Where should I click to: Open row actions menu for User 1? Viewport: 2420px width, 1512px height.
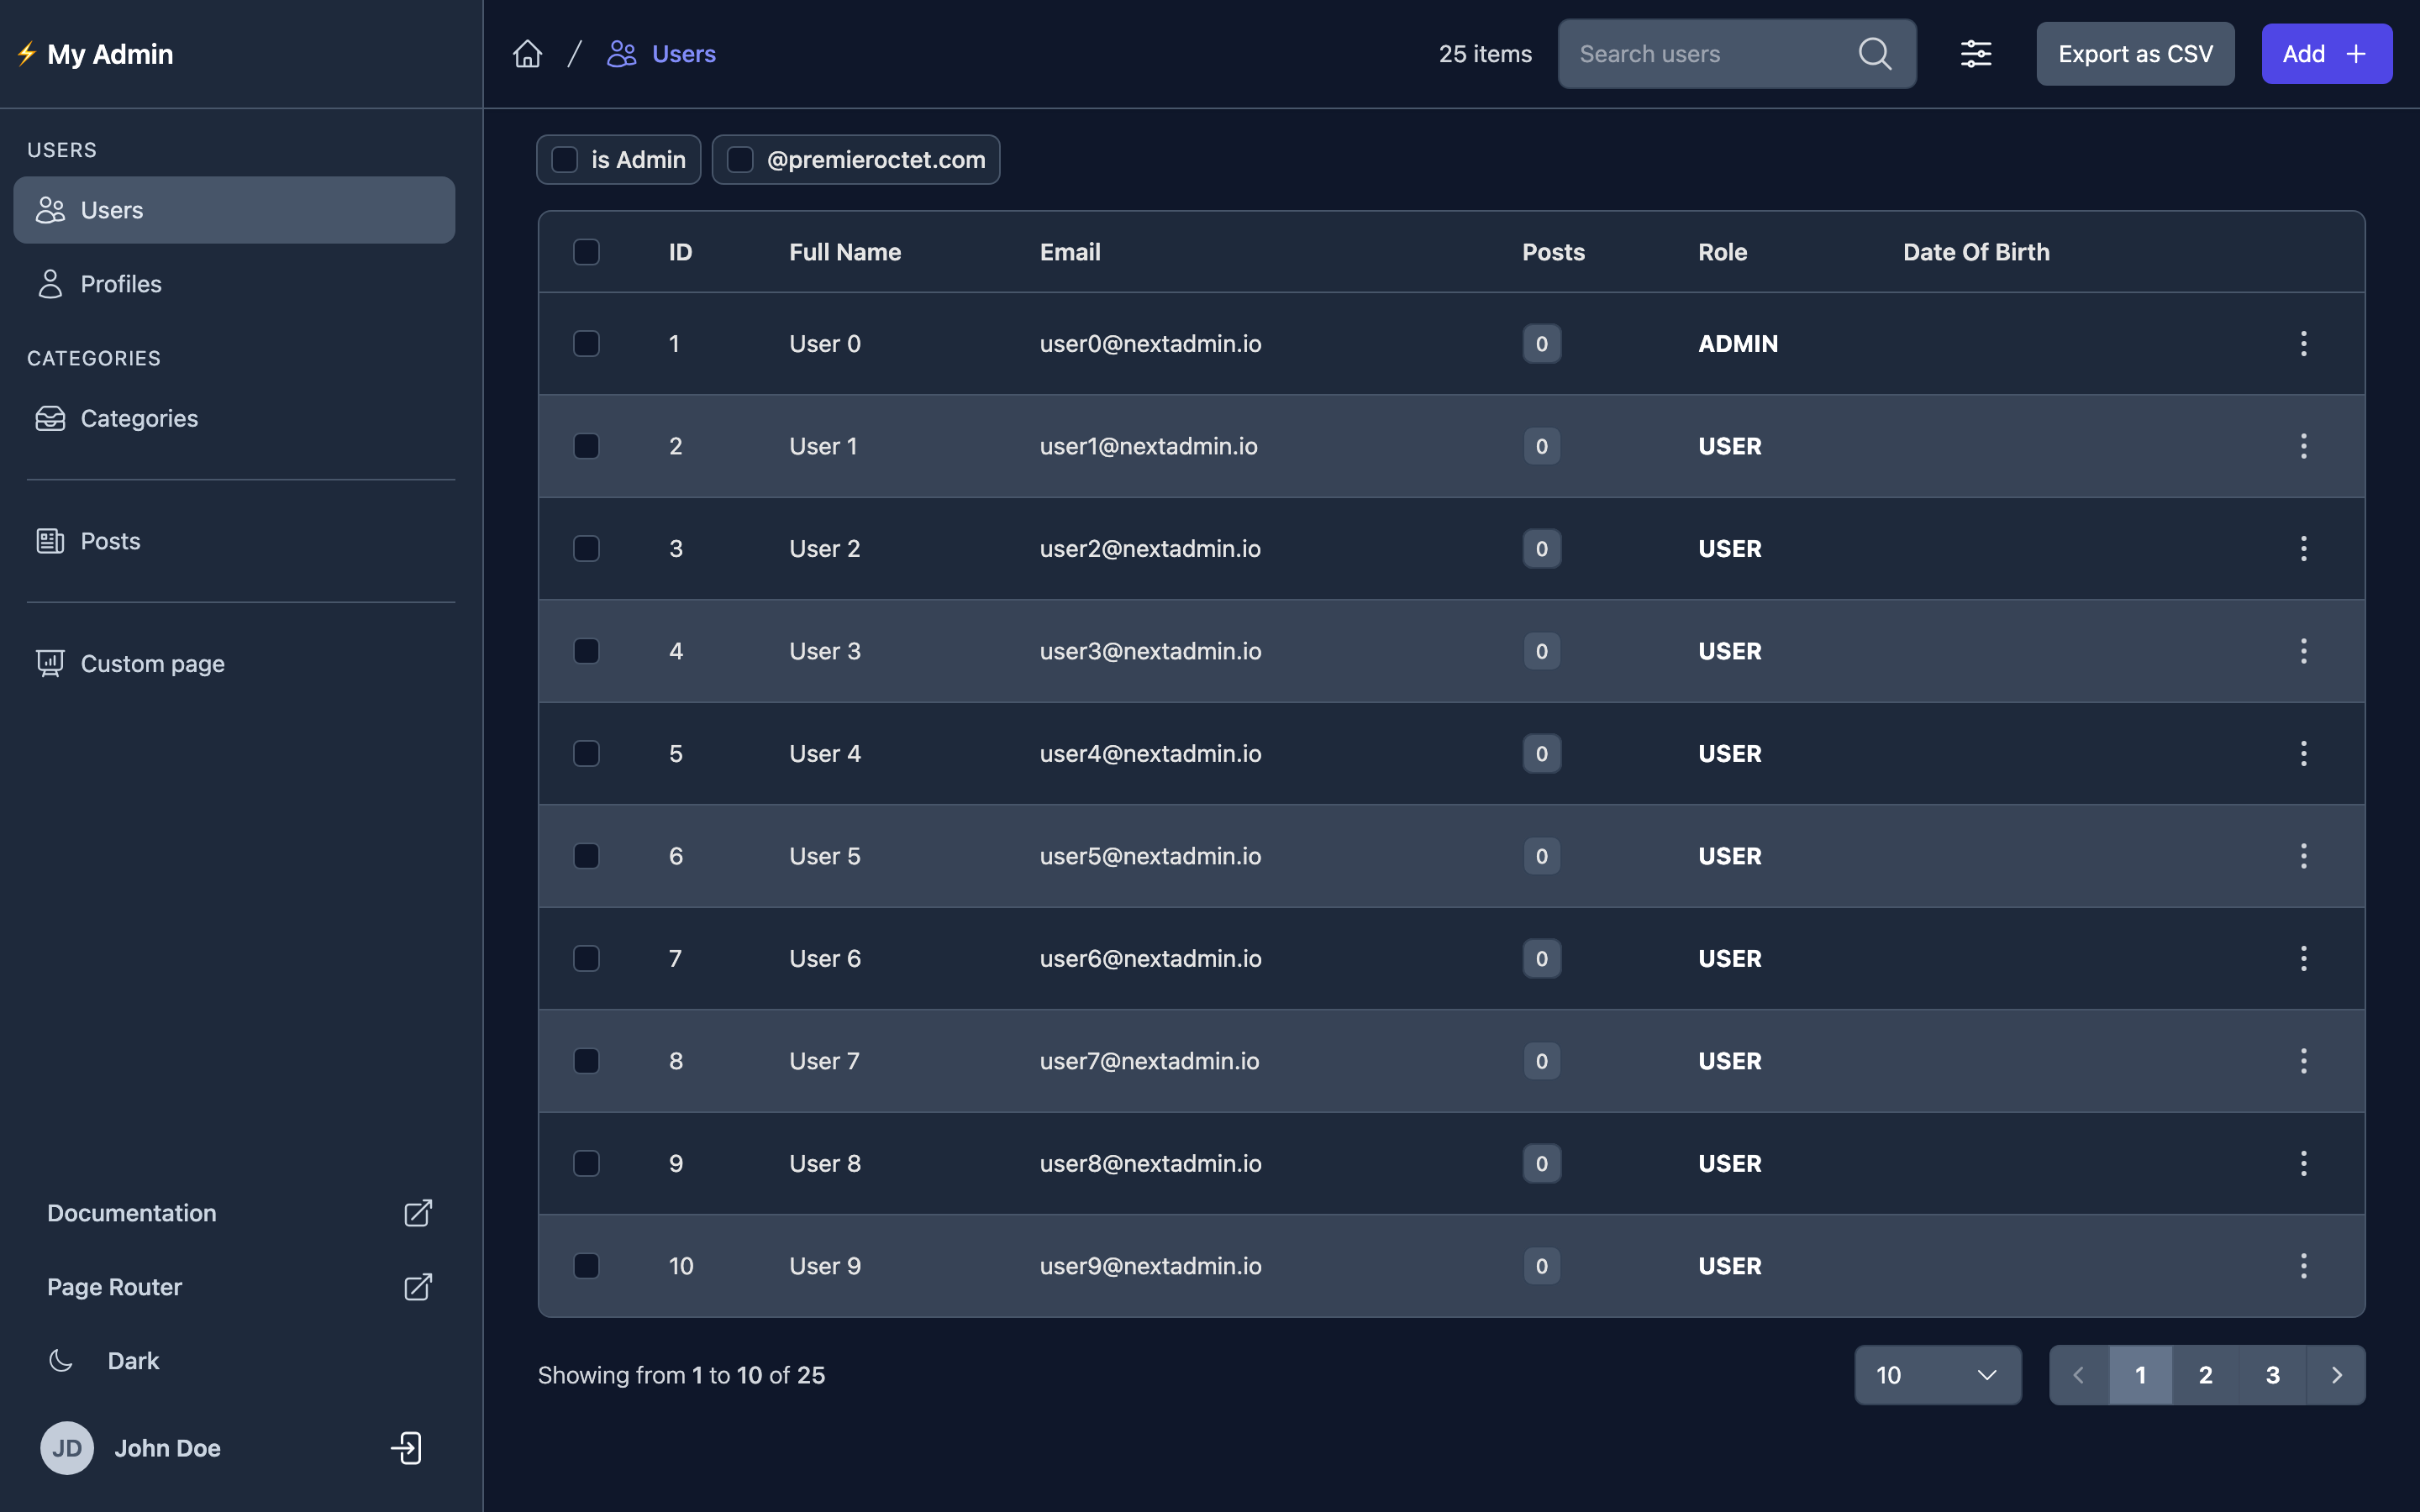[x=2303, y=446]
